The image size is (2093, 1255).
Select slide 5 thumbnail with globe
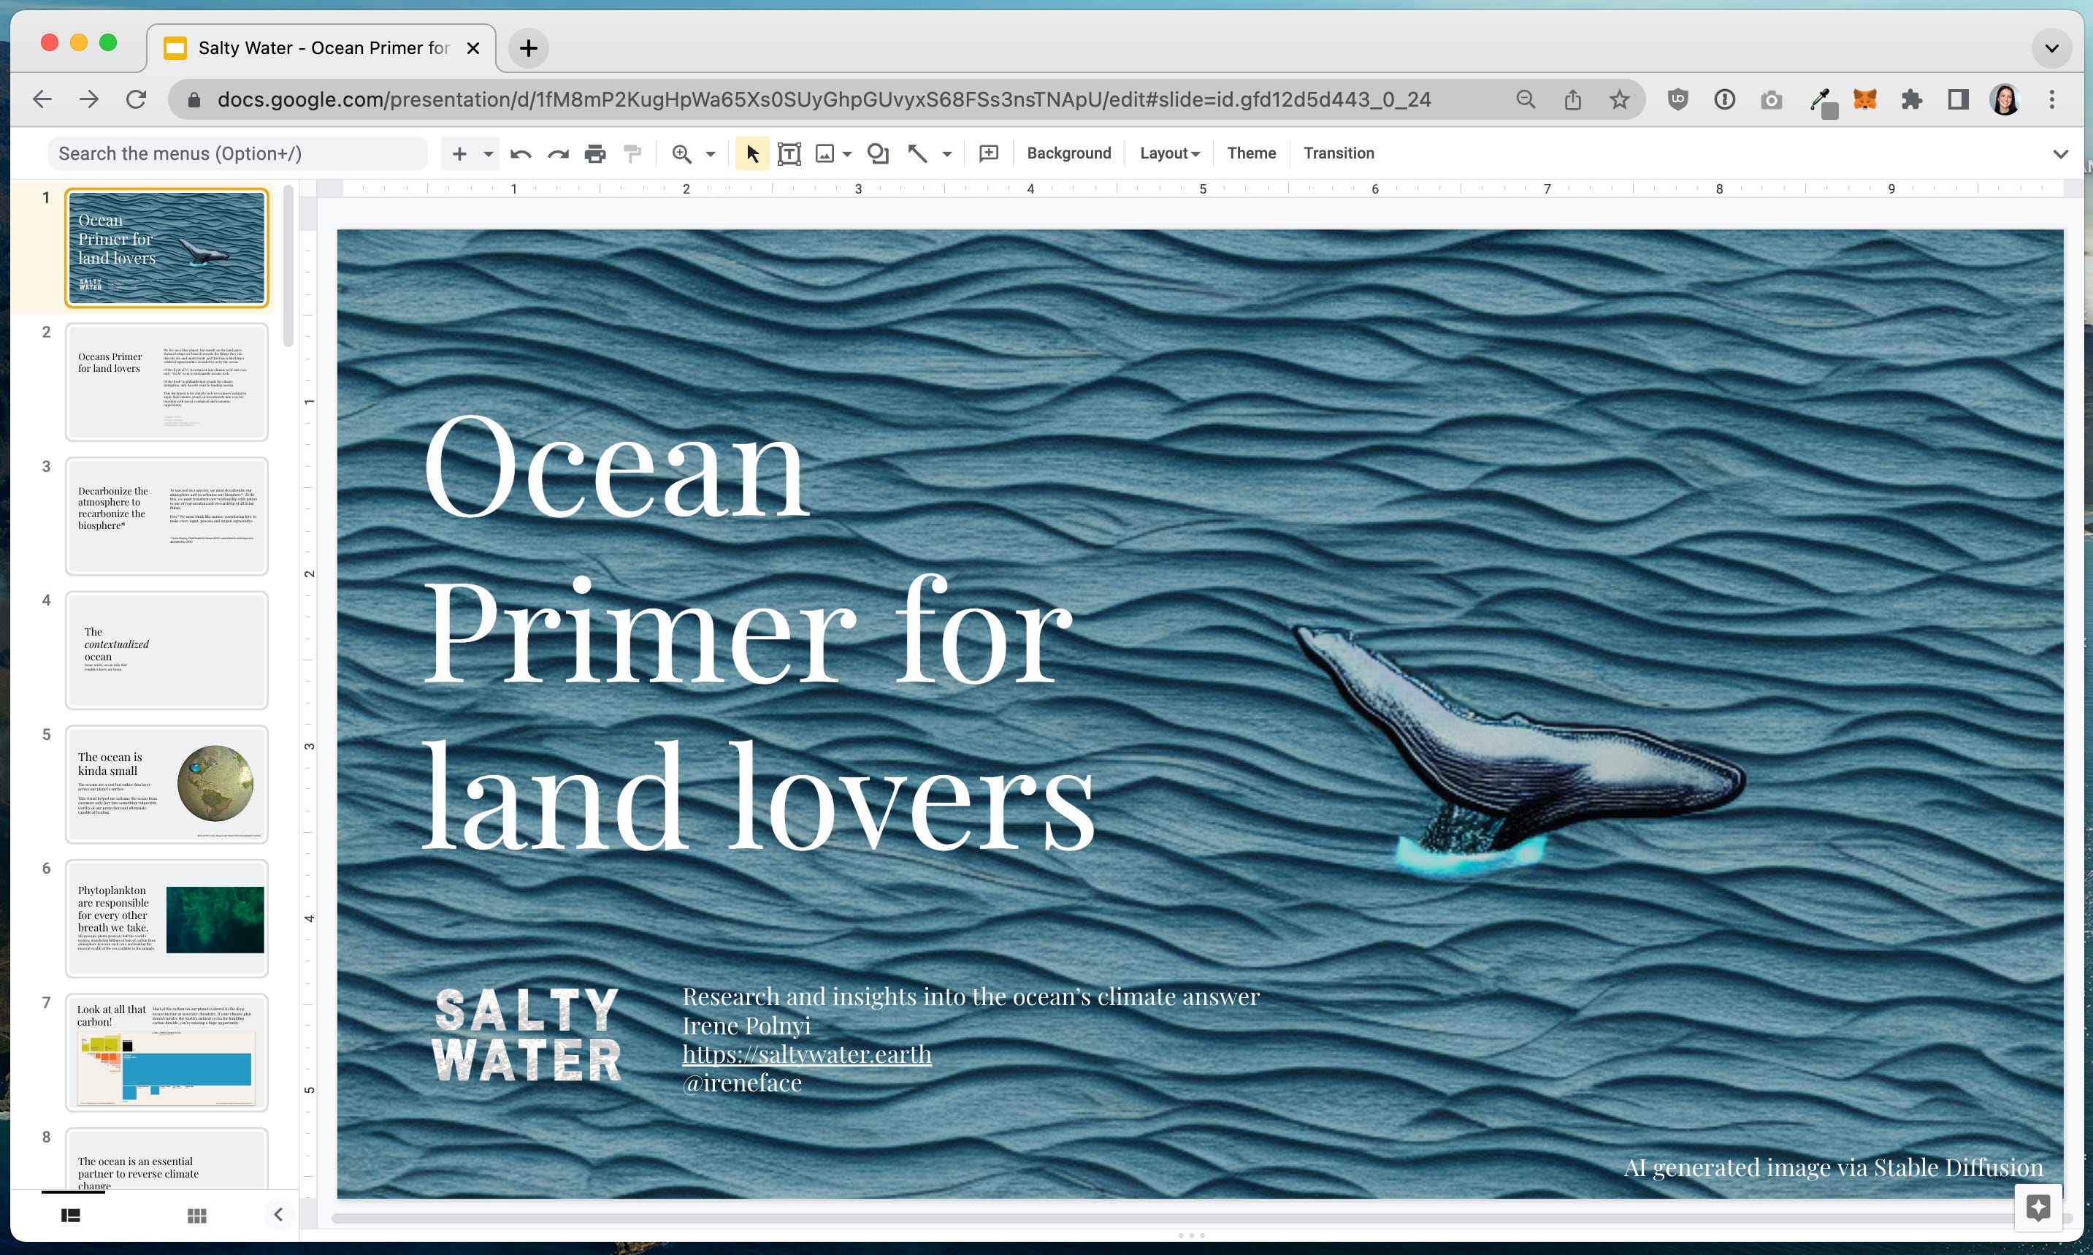coord(167,784)
